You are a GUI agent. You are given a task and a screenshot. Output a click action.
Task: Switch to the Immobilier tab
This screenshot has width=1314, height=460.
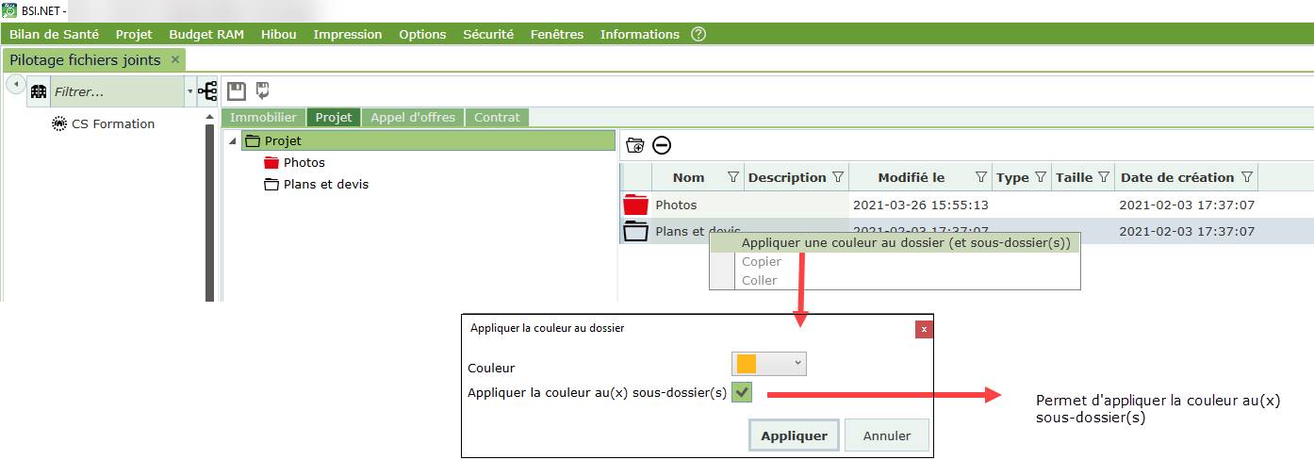tap(263, 118)
